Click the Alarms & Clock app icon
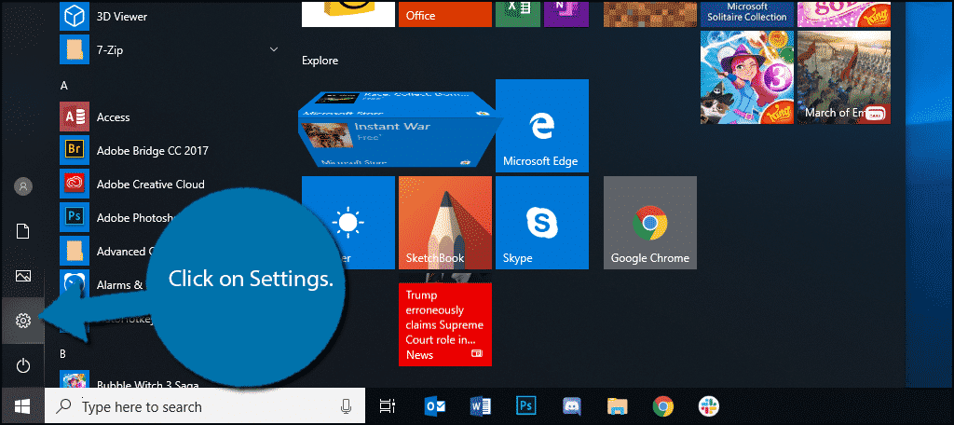The image size is (954, 425). coord(75,284)
